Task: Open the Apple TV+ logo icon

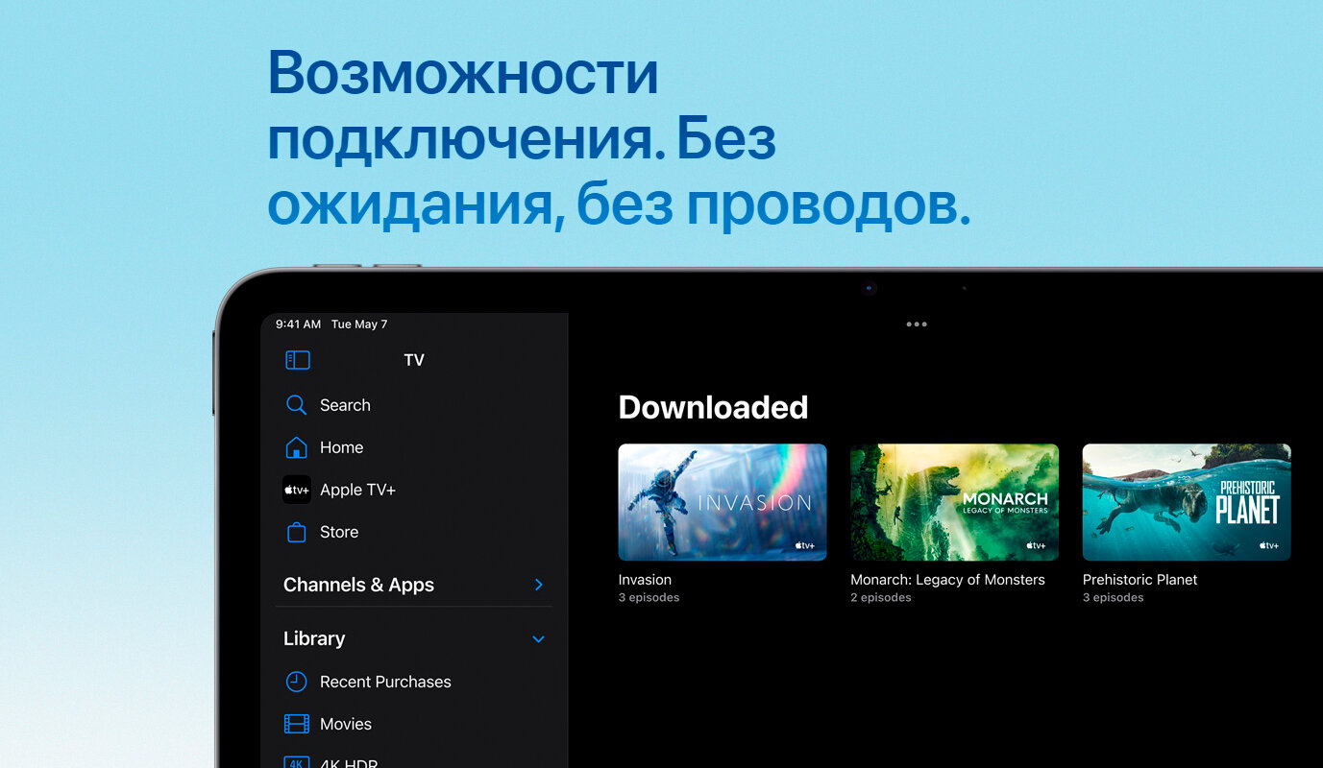Action: 297,490
